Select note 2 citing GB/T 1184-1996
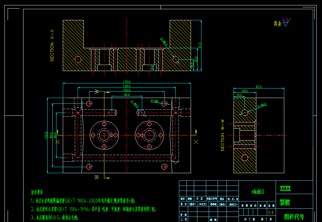 [x=94, y=209]
